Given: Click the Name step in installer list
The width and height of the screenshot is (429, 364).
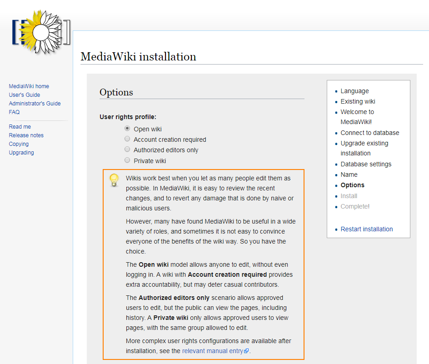Looking at the screenshot, I should point(349,175).
